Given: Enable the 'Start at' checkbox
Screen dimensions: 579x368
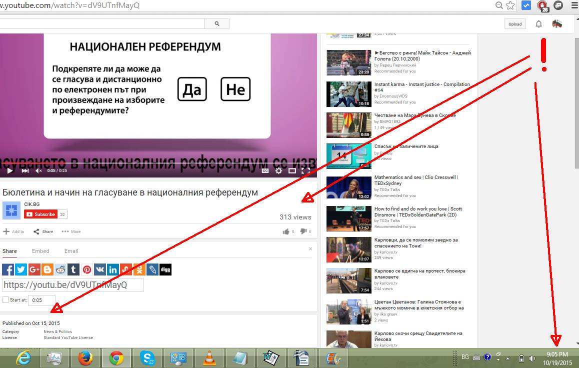Looking at the screenshot, I should (5, 300).
